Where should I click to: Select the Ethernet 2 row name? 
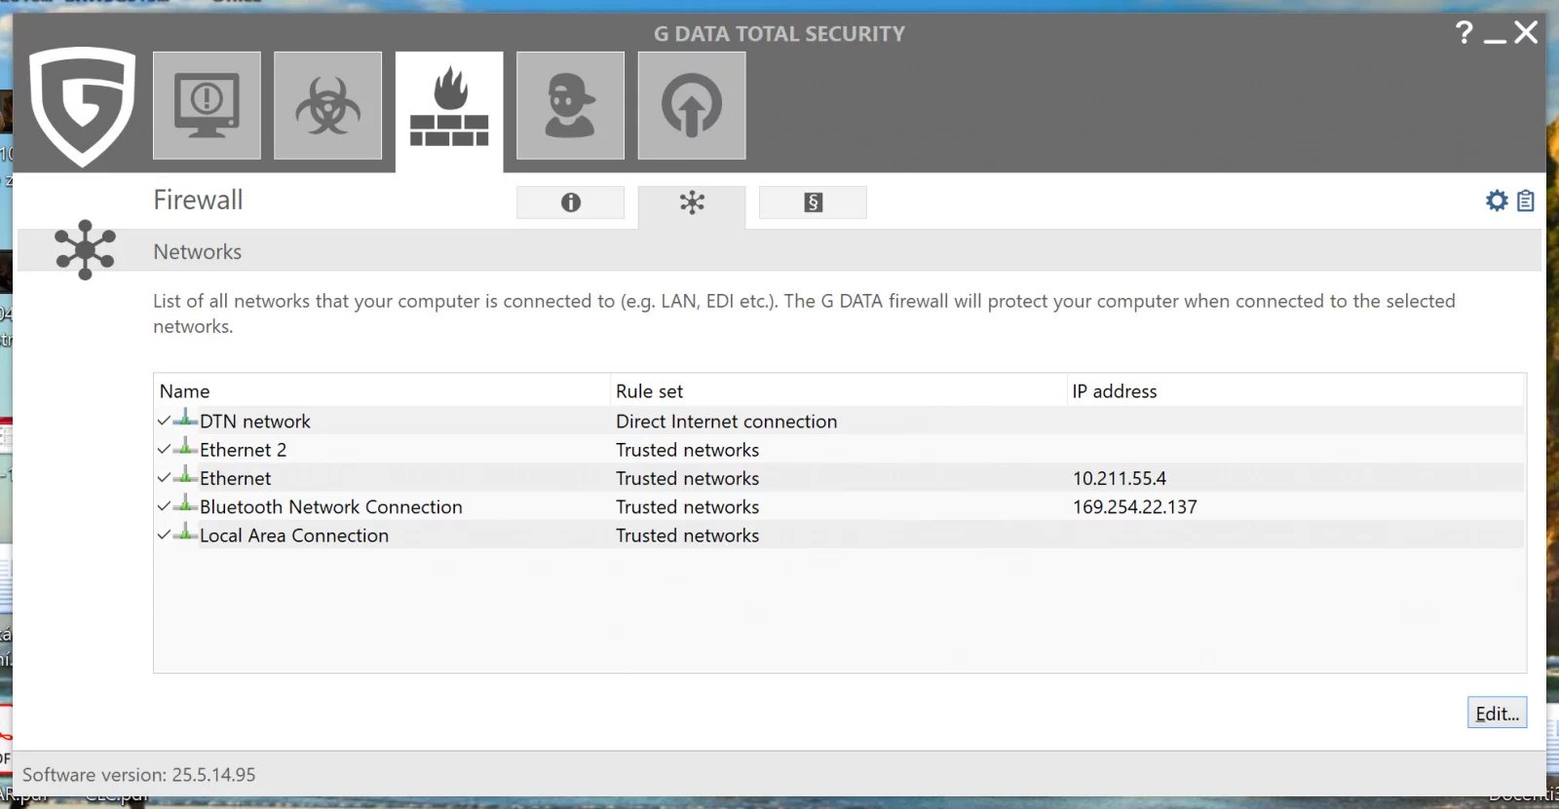[x=244, y=450]
